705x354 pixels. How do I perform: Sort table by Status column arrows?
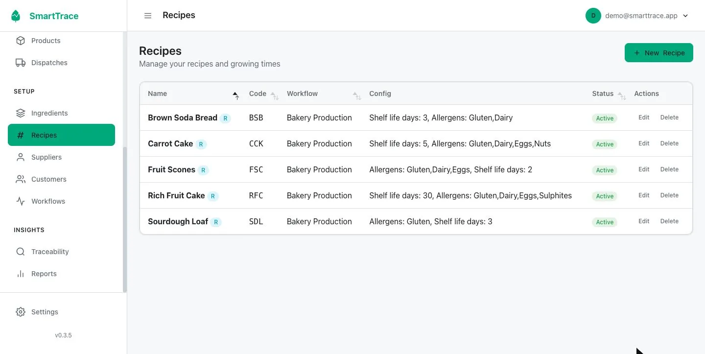click(621, 95)
